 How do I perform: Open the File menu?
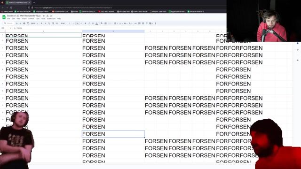[x=8, y=19]
